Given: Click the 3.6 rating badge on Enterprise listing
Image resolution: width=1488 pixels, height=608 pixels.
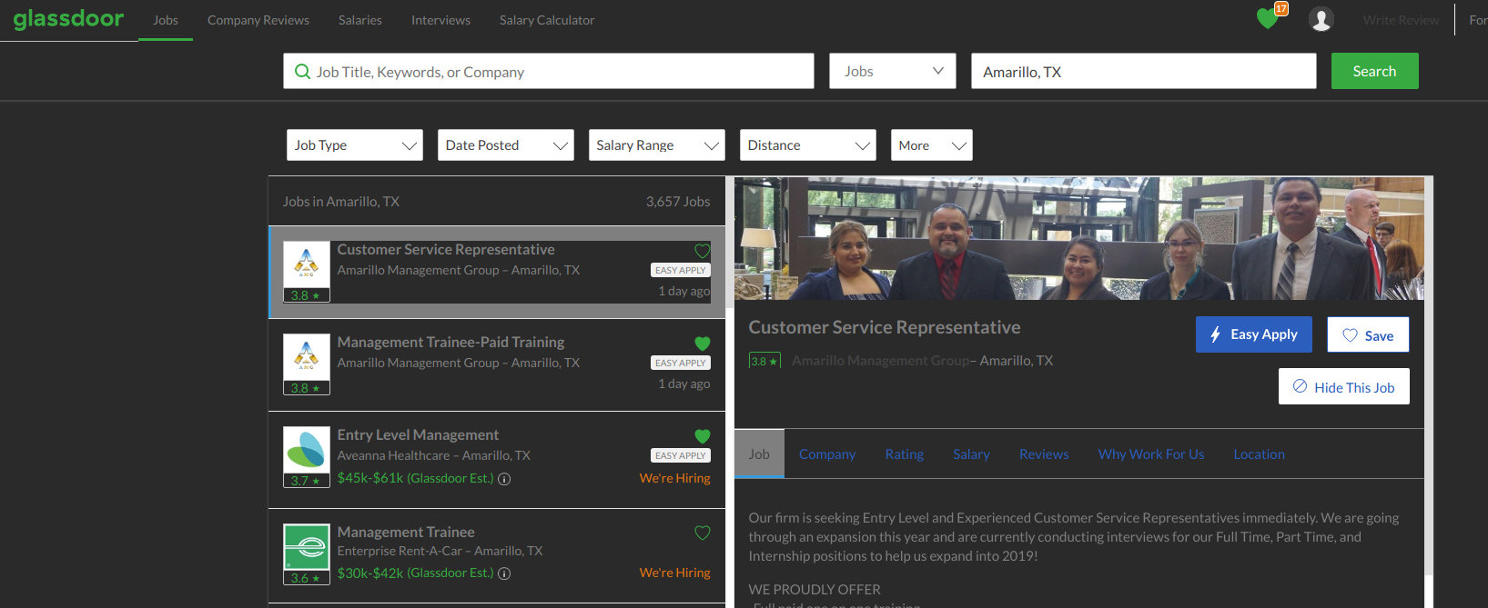Looking at the screenshot, I should 306,578.
